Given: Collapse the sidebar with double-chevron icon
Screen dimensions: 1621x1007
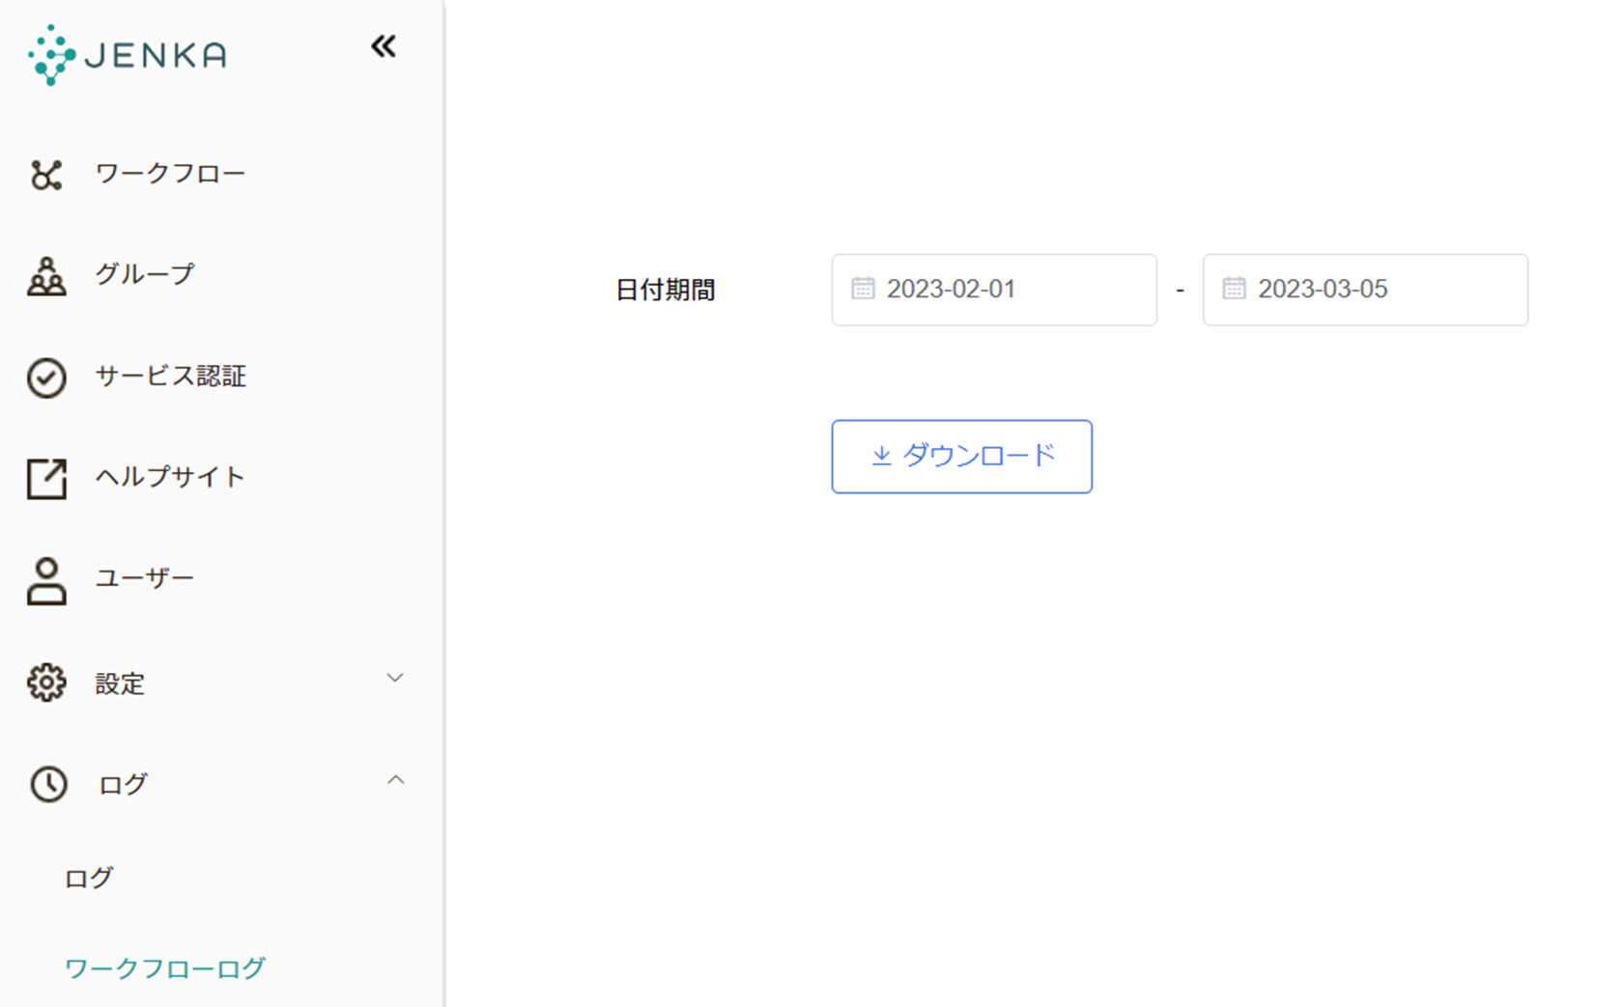Looking at the screenshot, I should (384, 46).
